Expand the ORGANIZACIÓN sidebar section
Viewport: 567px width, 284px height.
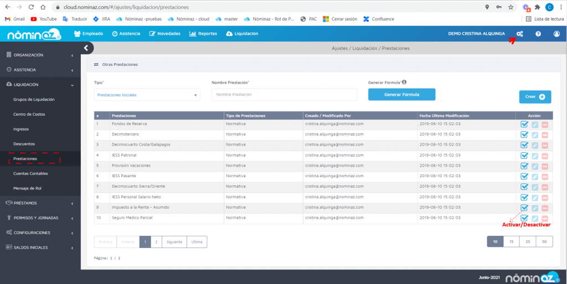point(40,55)
